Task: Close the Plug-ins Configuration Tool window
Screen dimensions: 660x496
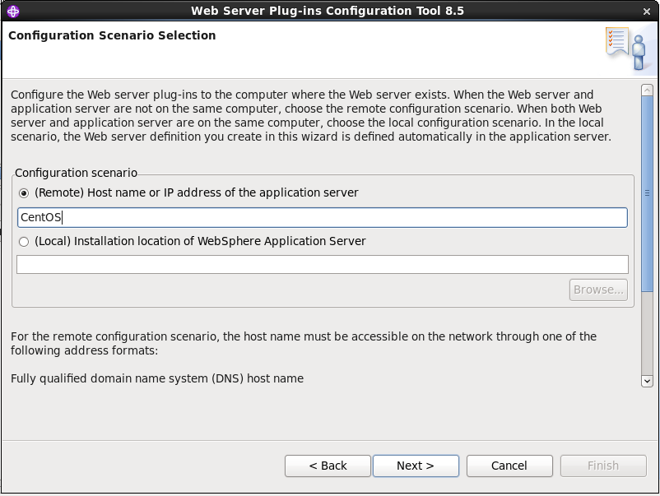Action: (x=647, y=12)
